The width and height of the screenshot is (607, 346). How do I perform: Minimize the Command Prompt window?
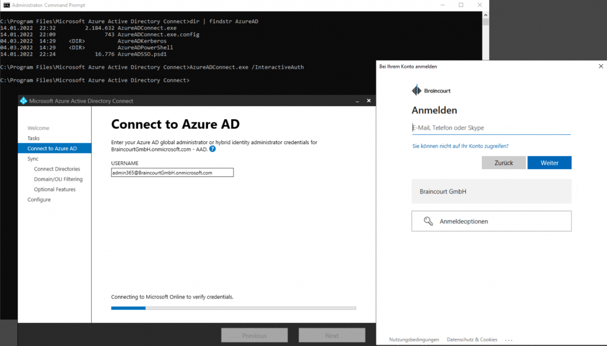442,5
